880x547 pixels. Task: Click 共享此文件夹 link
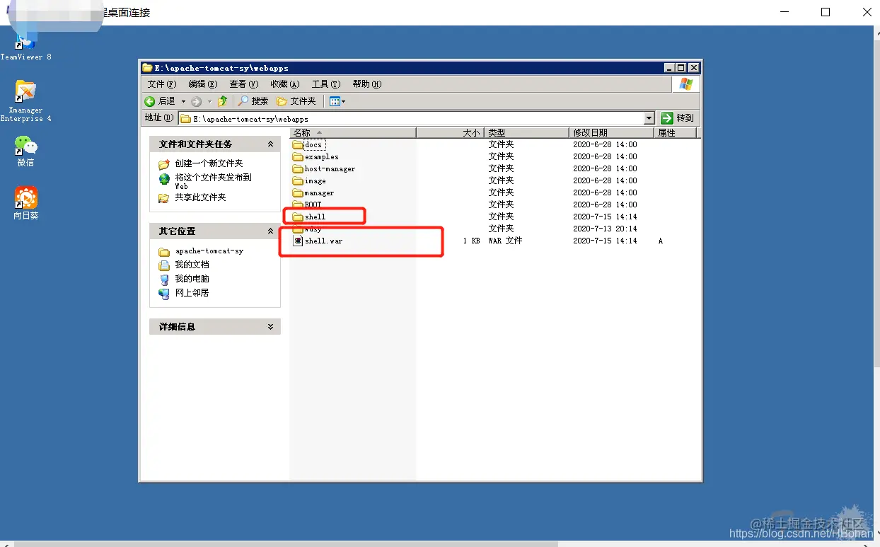point(200,197)
